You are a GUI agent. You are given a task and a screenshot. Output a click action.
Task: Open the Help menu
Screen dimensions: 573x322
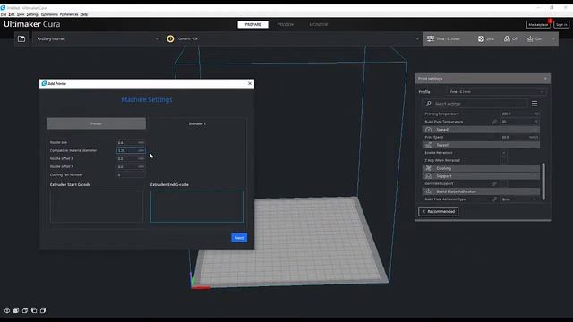[83, 14]
